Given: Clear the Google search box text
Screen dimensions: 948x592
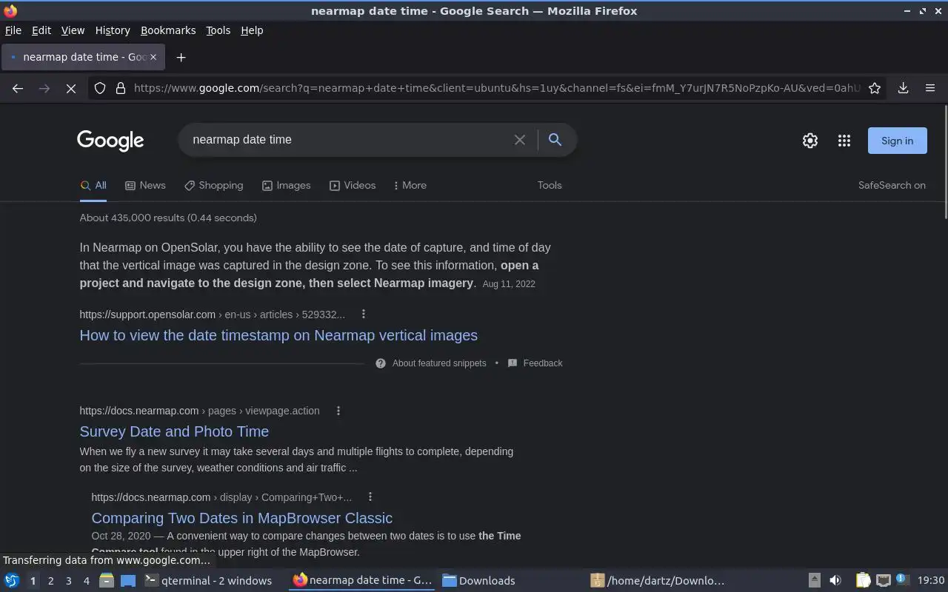Looking at the screenshot, I should pos(520,139).
